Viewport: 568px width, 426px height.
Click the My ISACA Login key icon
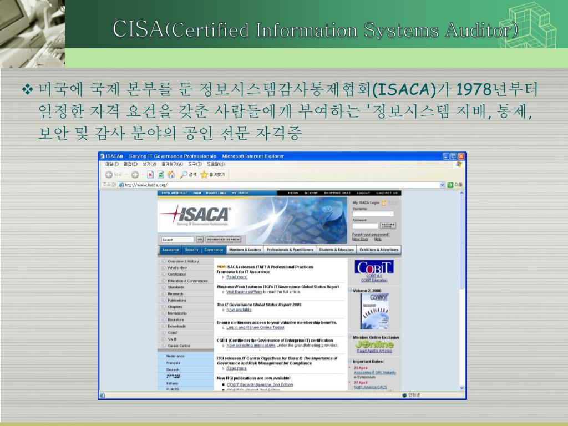[x=384, y=202]
